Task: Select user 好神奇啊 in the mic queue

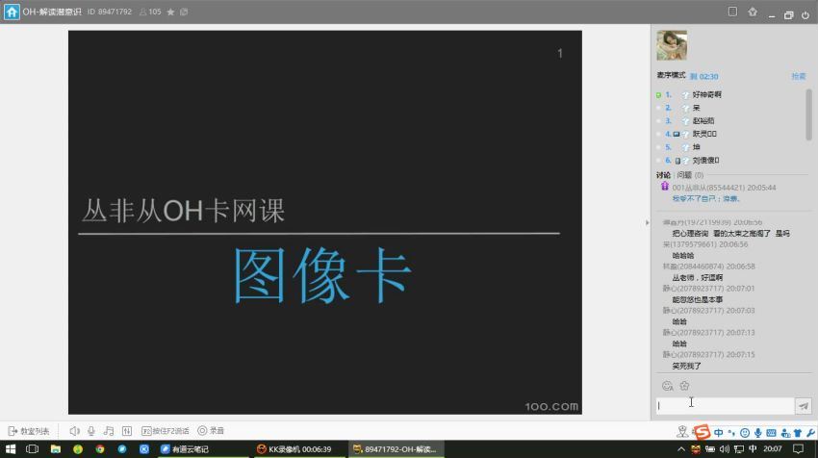Action: [707, 94]
